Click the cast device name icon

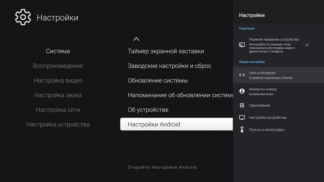[x=242, y=45]
